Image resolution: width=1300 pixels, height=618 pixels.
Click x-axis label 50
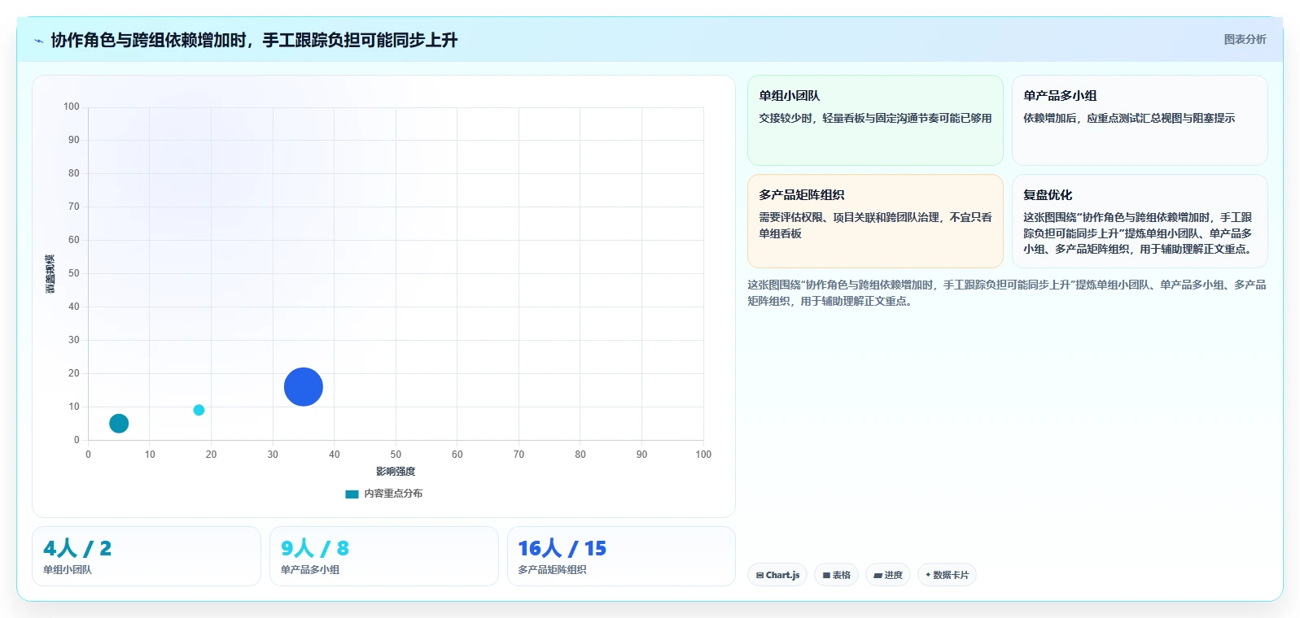[396, 455]
